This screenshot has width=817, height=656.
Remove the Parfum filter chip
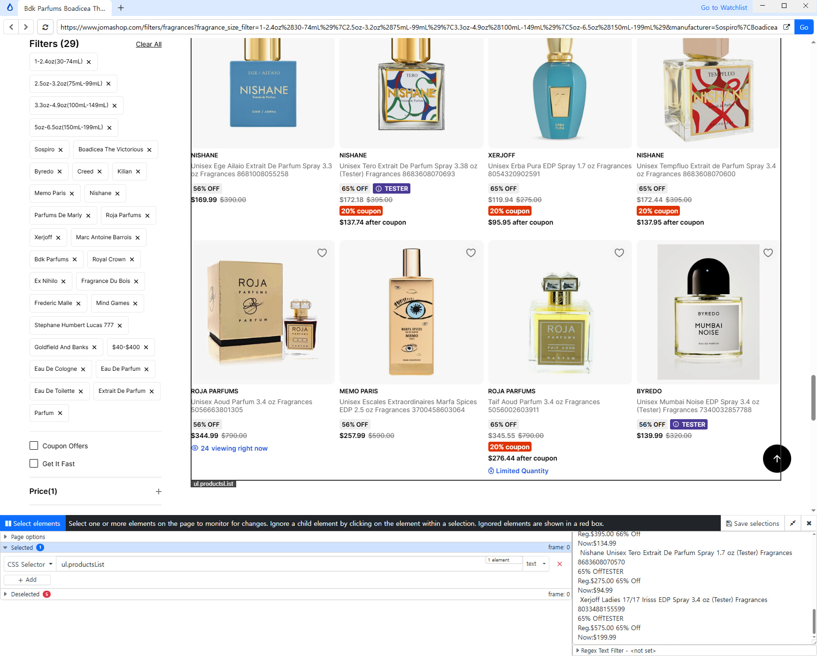[x=60, y=414]
